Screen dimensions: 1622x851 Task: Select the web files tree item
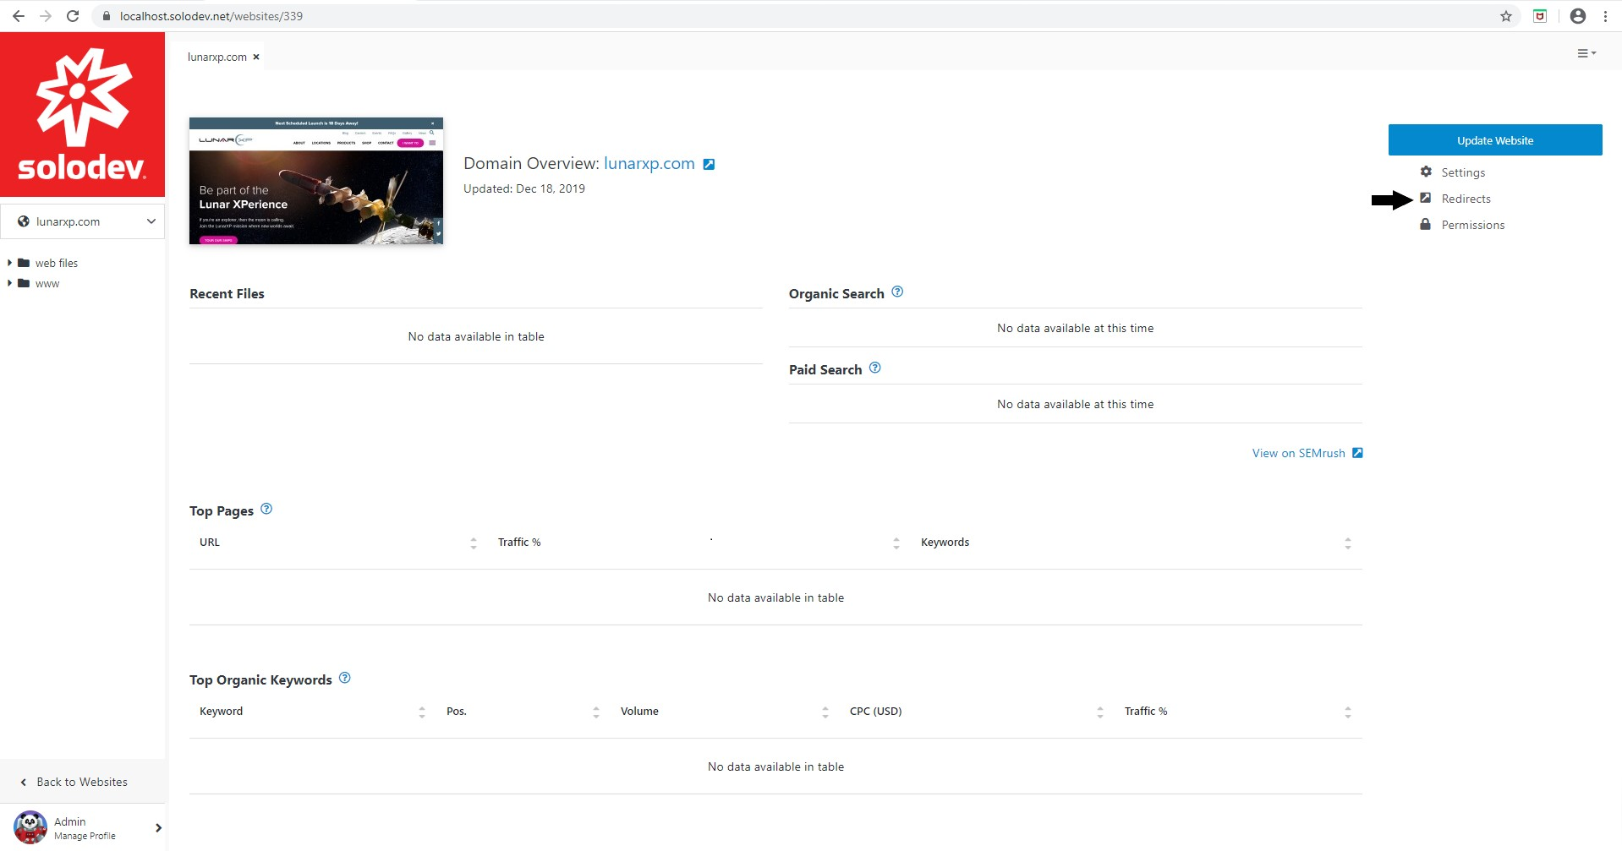click(57, 263)
